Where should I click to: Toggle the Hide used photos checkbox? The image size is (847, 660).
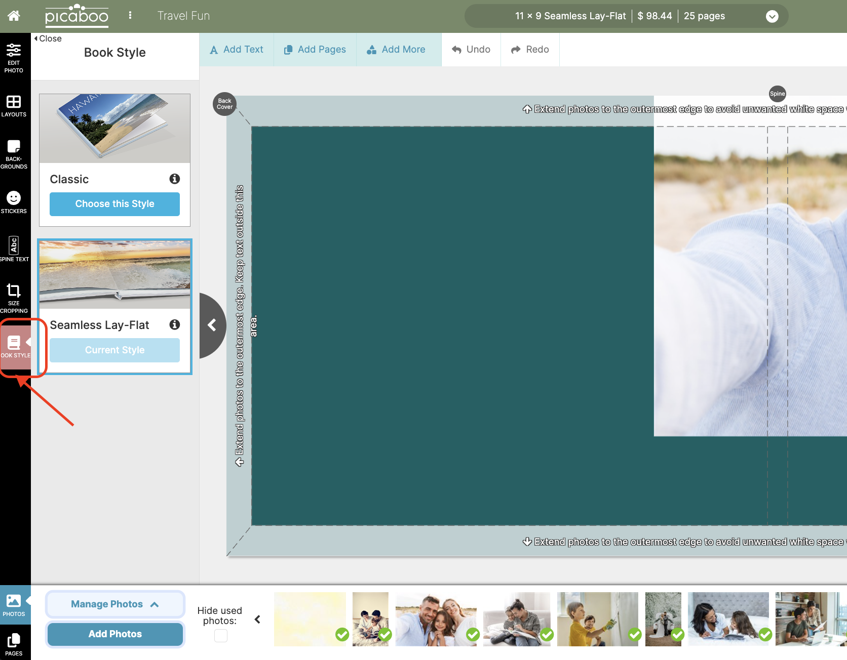(221, 636)
